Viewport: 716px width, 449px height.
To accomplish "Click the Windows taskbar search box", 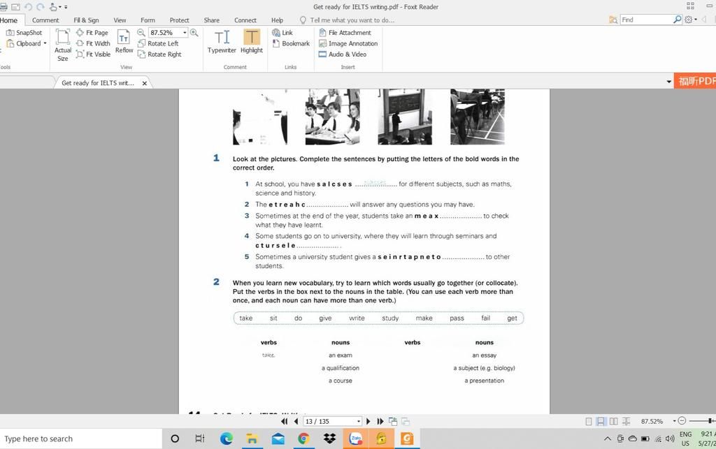I will click(x=81, y=439).
